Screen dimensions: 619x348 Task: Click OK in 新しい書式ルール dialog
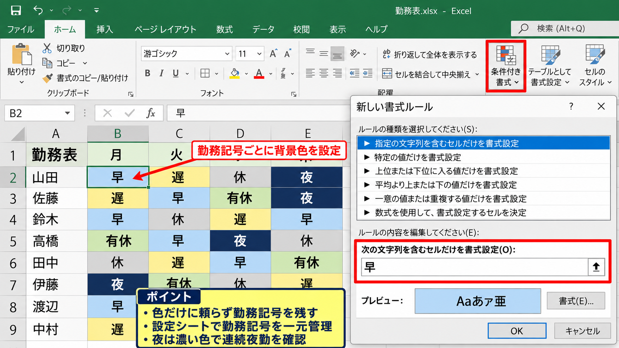517,331
